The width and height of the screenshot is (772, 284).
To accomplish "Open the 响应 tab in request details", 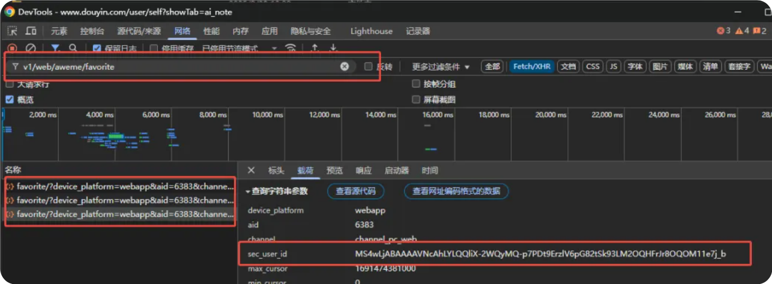I will tap(364, 171).
